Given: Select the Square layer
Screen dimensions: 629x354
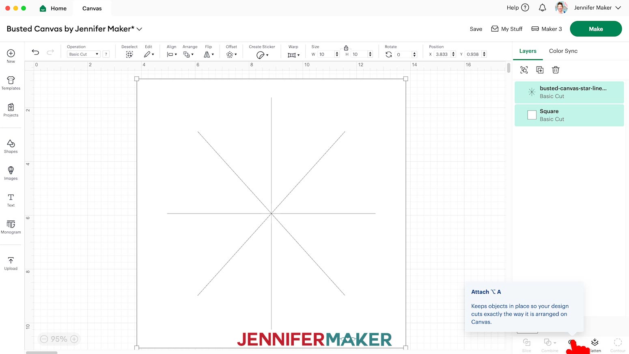Looking at the screenshot, I should point(569,115).
